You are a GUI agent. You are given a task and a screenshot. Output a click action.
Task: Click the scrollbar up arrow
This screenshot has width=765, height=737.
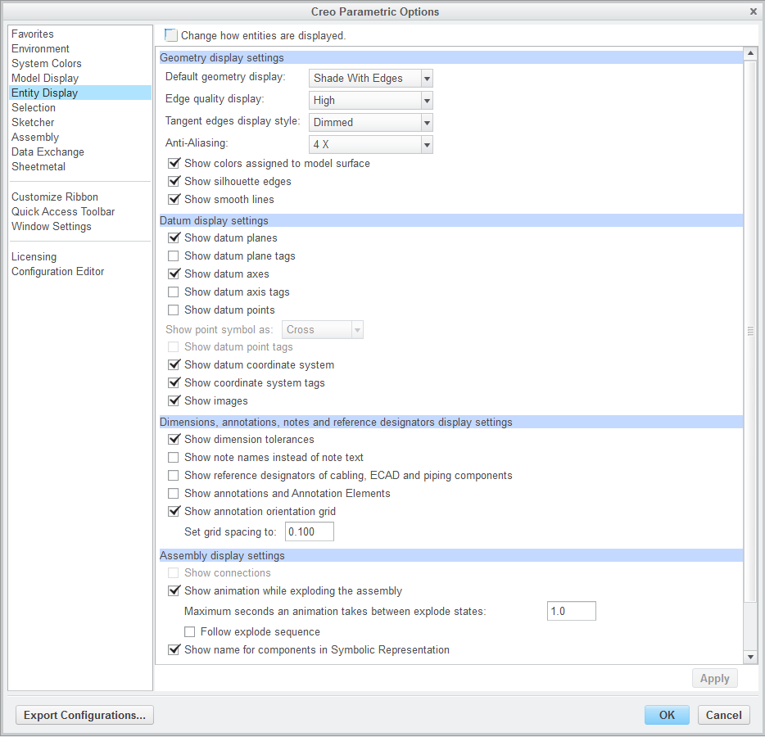pyautogui.click(x=750, y=53)
